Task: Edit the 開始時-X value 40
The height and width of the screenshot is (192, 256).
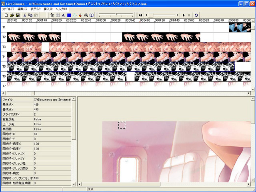Action: (x=52, y=134)
